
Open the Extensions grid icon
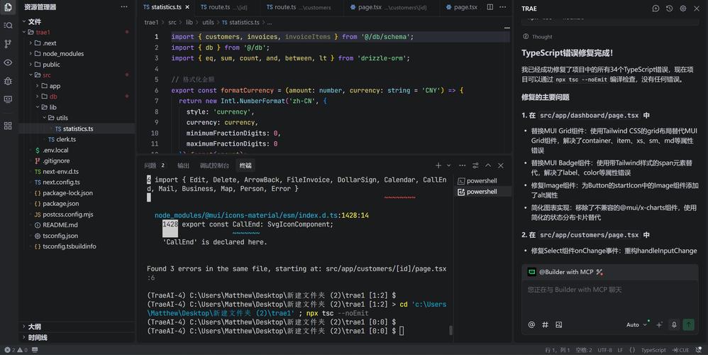point(8,126)
